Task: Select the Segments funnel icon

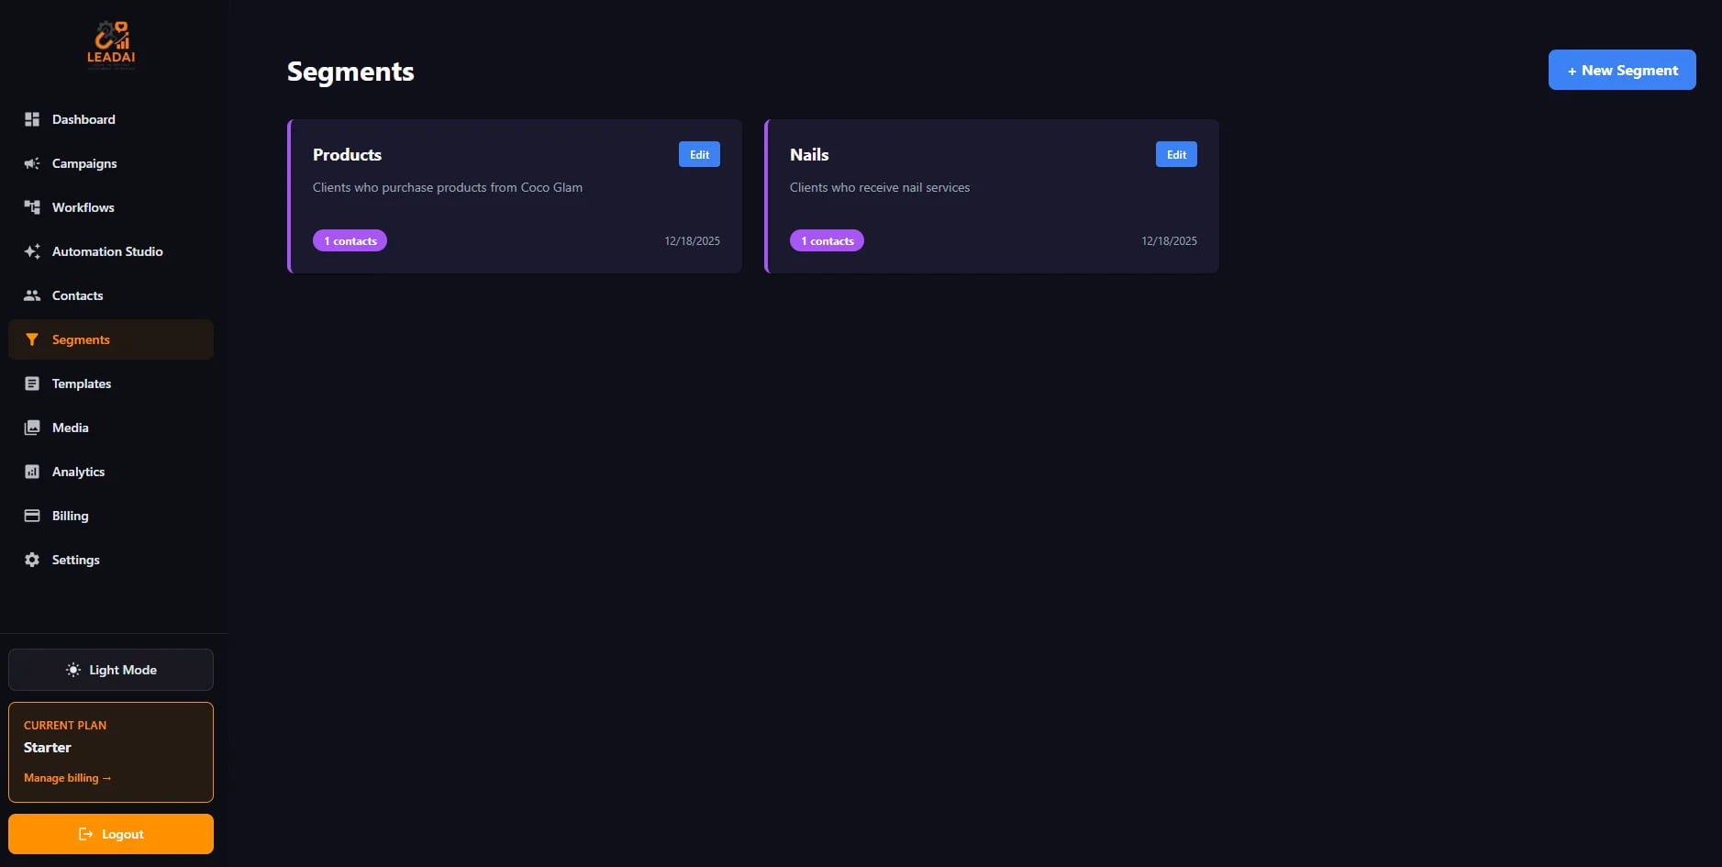Action: pyautogui.click(x=32, y=339)
